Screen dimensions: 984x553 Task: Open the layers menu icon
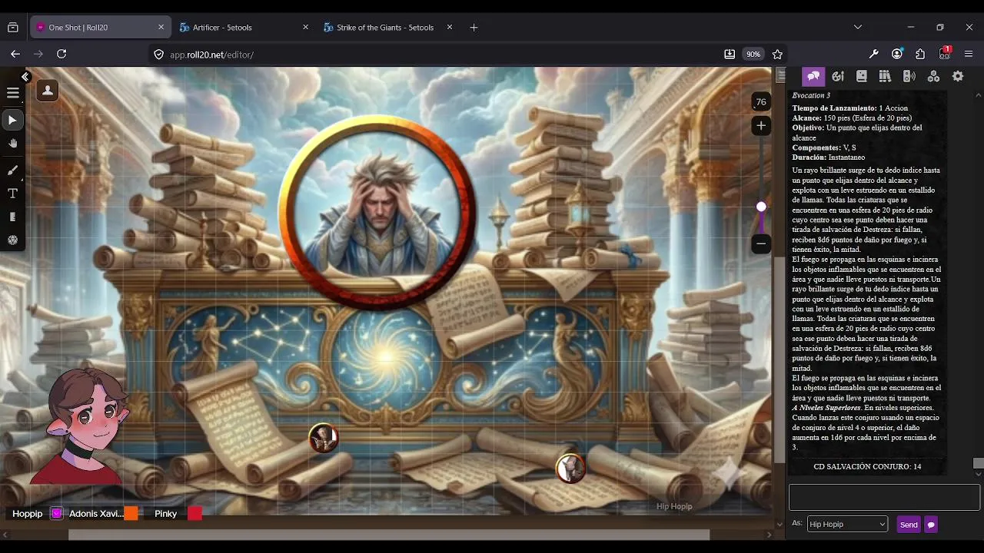point(12,93)
